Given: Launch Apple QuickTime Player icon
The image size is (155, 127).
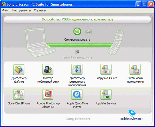Looking at the screenshot, I should click(x=77, y=94).
